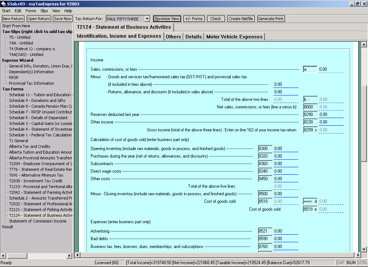This screenshot has width=368, height=267.
Task: Click the vertical scrollbar down arrow
Action: (x=364, y=249)
